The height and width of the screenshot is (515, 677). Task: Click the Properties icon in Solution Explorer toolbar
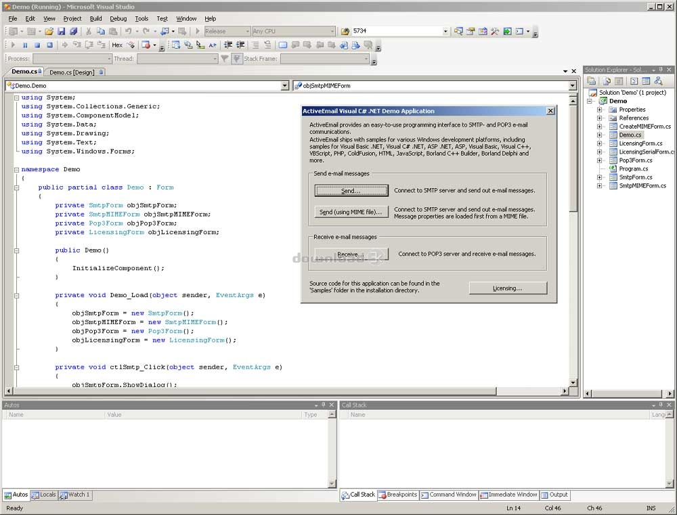click(592, 81)
